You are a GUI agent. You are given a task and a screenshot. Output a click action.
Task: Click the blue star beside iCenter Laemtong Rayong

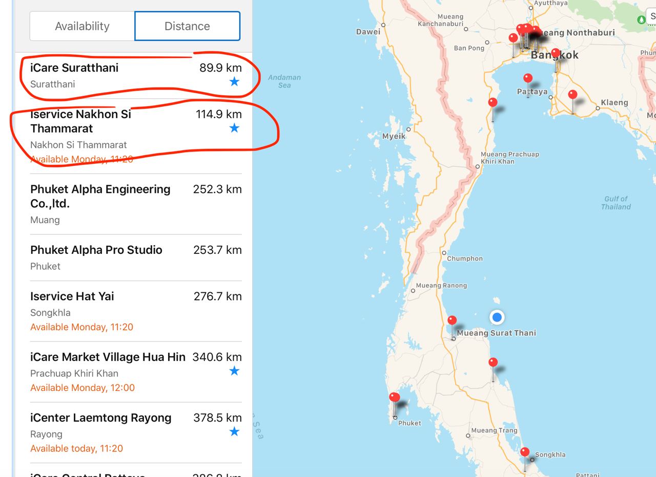234,431
